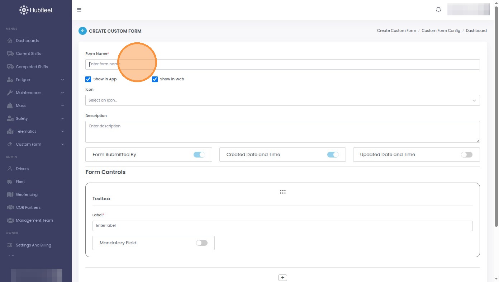Follow the Dashboard breadcrumb link
Image resolution: width=499 pixels, height=282 pixels.
coord(476,30)
